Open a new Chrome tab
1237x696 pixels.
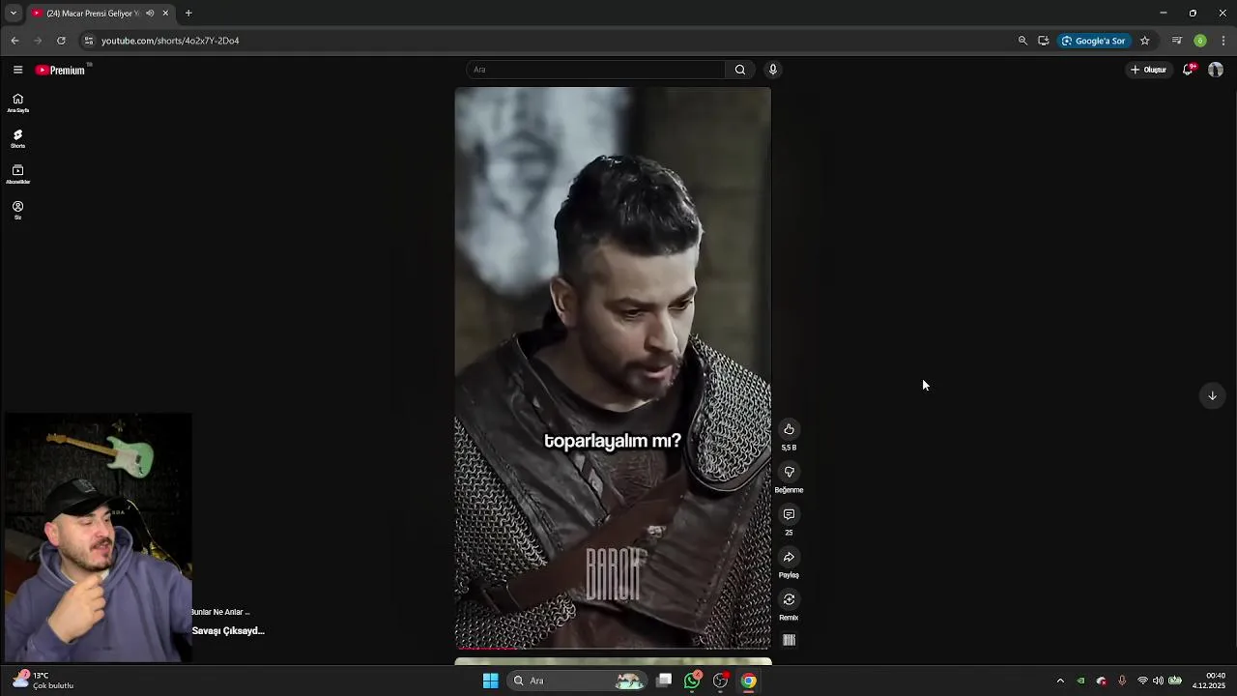pyautogui.click(x=188, y=14)
